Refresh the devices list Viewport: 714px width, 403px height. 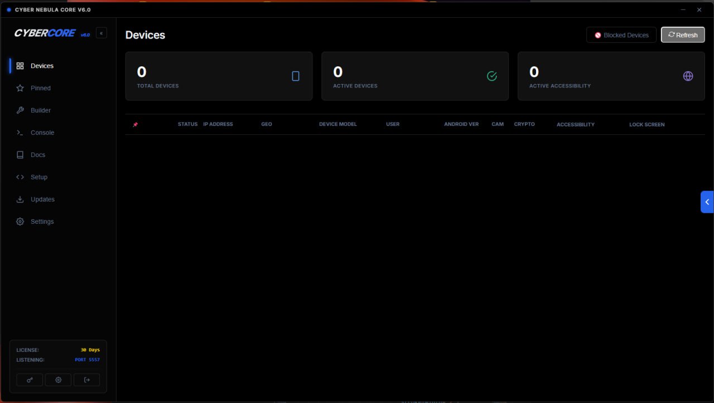click(x=683, y=35)
